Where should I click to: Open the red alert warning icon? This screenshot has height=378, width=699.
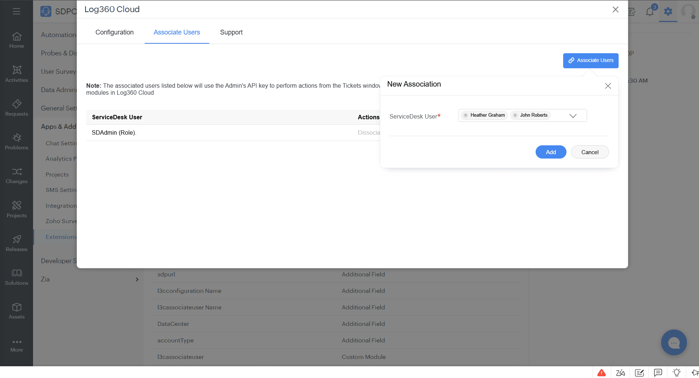tap(602, 372)
